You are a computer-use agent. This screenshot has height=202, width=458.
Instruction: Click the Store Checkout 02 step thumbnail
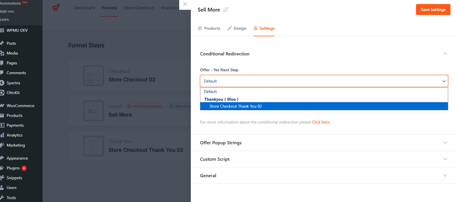(x=94, y=76)
